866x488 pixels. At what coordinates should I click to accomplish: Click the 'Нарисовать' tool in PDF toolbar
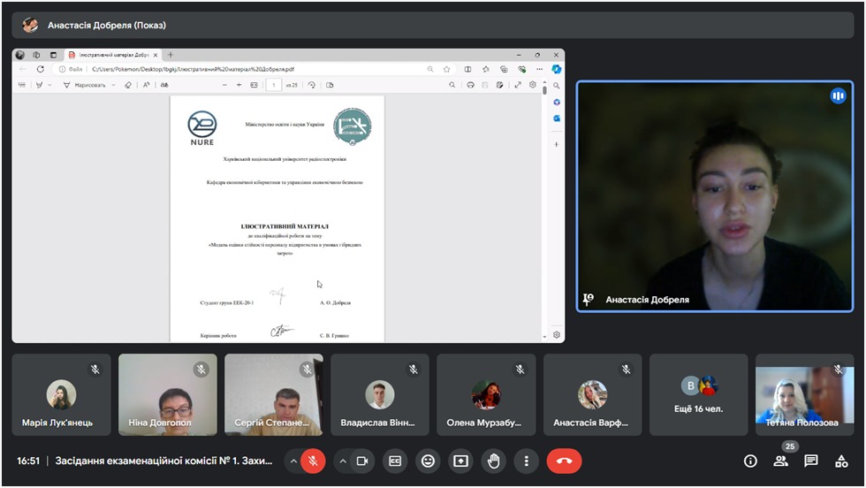pos(89,85)
